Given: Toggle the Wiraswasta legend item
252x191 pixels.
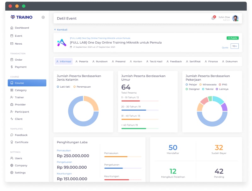Looking at the screenshot, I should tap(208, 85).
